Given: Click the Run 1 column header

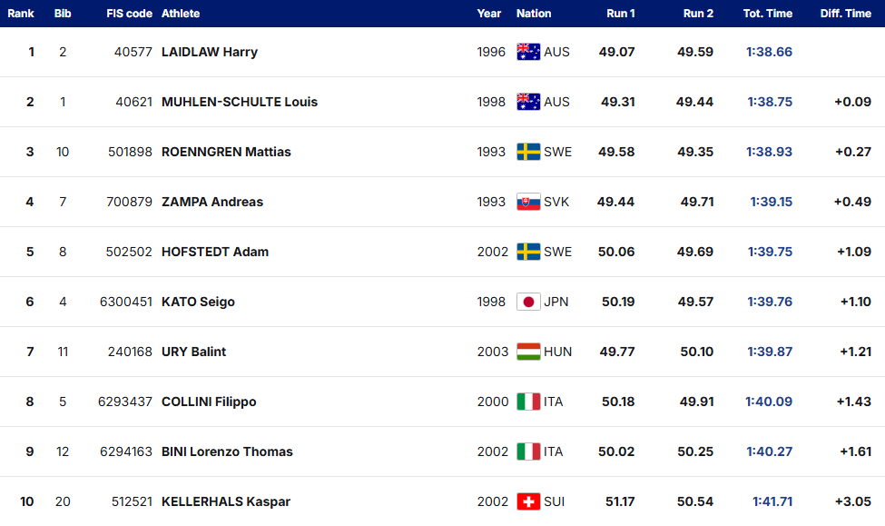Looking at the screenshot, I should coord(621,14).
